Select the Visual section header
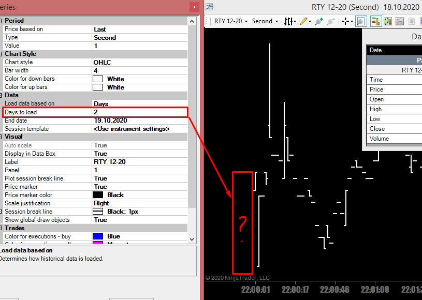Image resolution: width=422 pixels, height=300 pixels. pyautogui.click(x=94, y=137)
